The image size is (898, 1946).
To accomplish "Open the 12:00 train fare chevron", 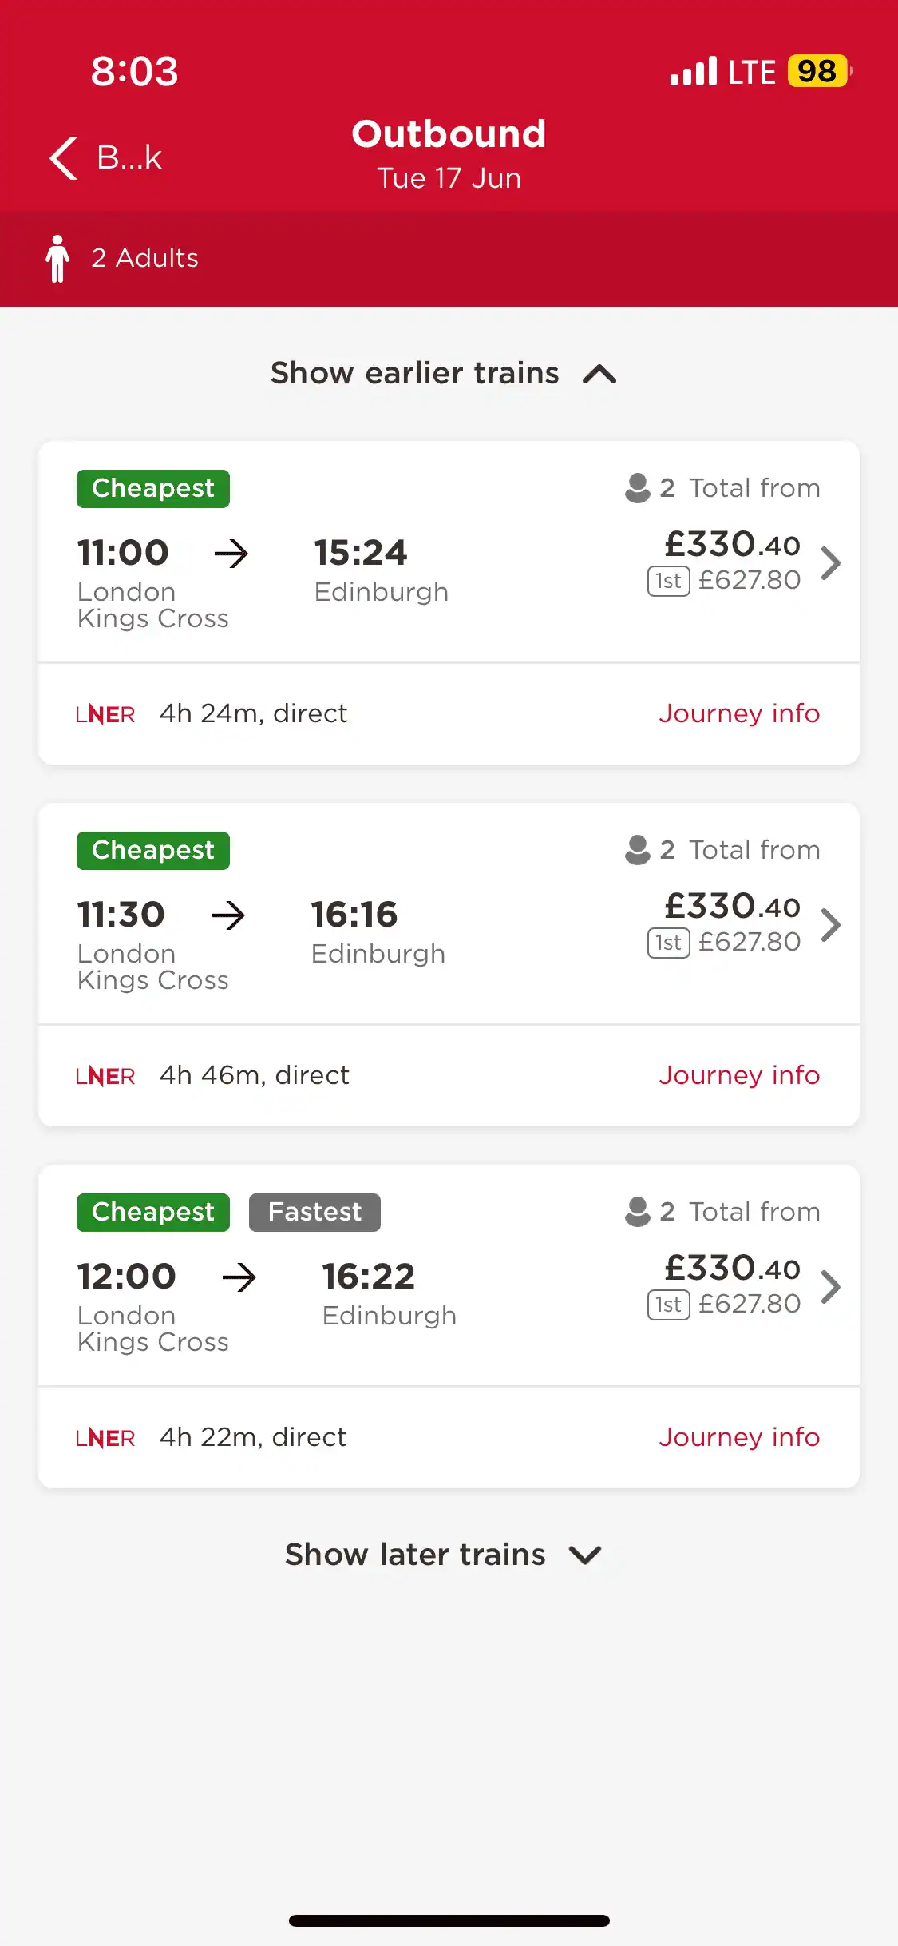I will tap(831, 1287).
